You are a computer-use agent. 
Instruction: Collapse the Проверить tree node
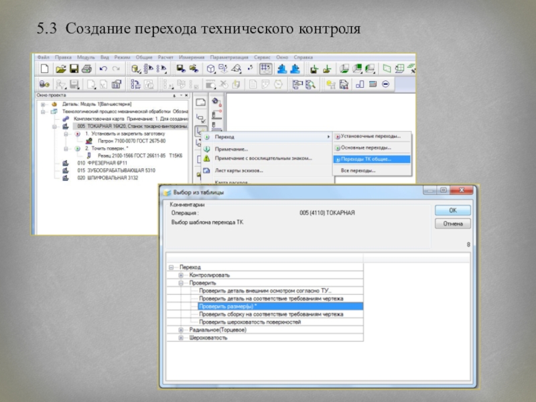181,283
